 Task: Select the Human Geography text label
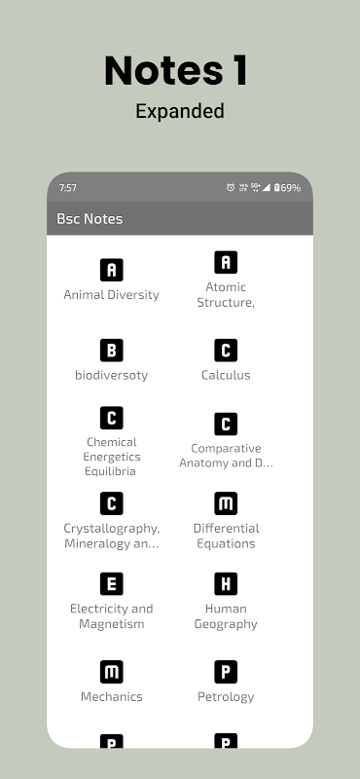coord(226,616)
